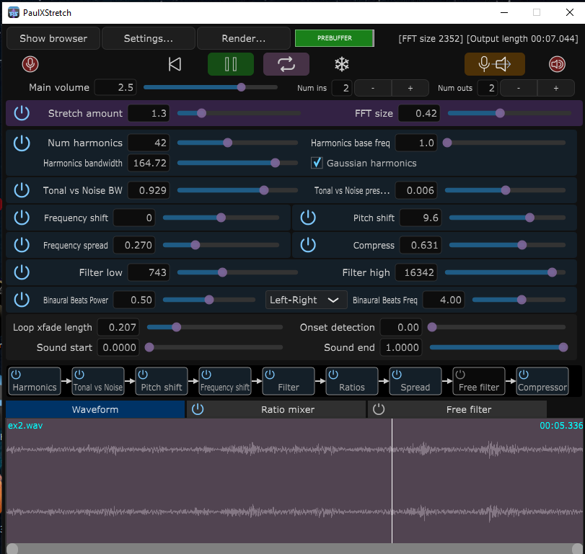Viewport: 585px width, 554px height.
Task: Click the green PREBUFFER indicator
Action: (x=335, y=38)
